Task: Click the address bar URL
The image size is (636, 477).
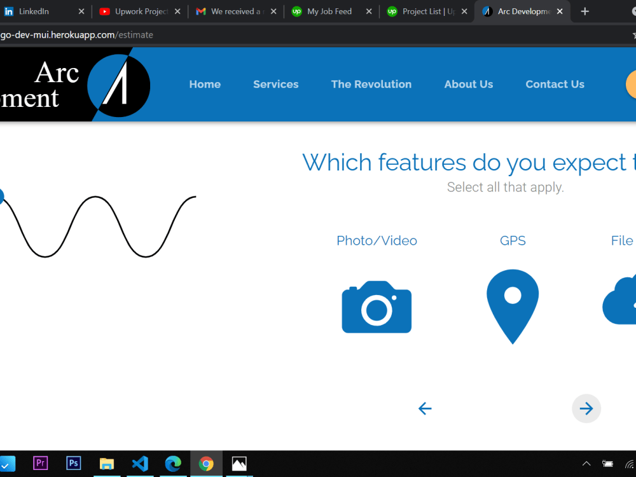Action: click(77, 35)
